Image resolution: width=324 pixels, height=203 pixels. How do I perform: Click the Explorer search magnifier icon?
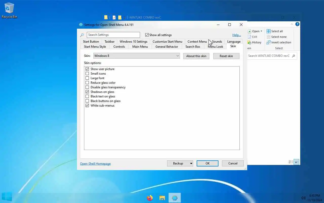[x=293, y=56]
